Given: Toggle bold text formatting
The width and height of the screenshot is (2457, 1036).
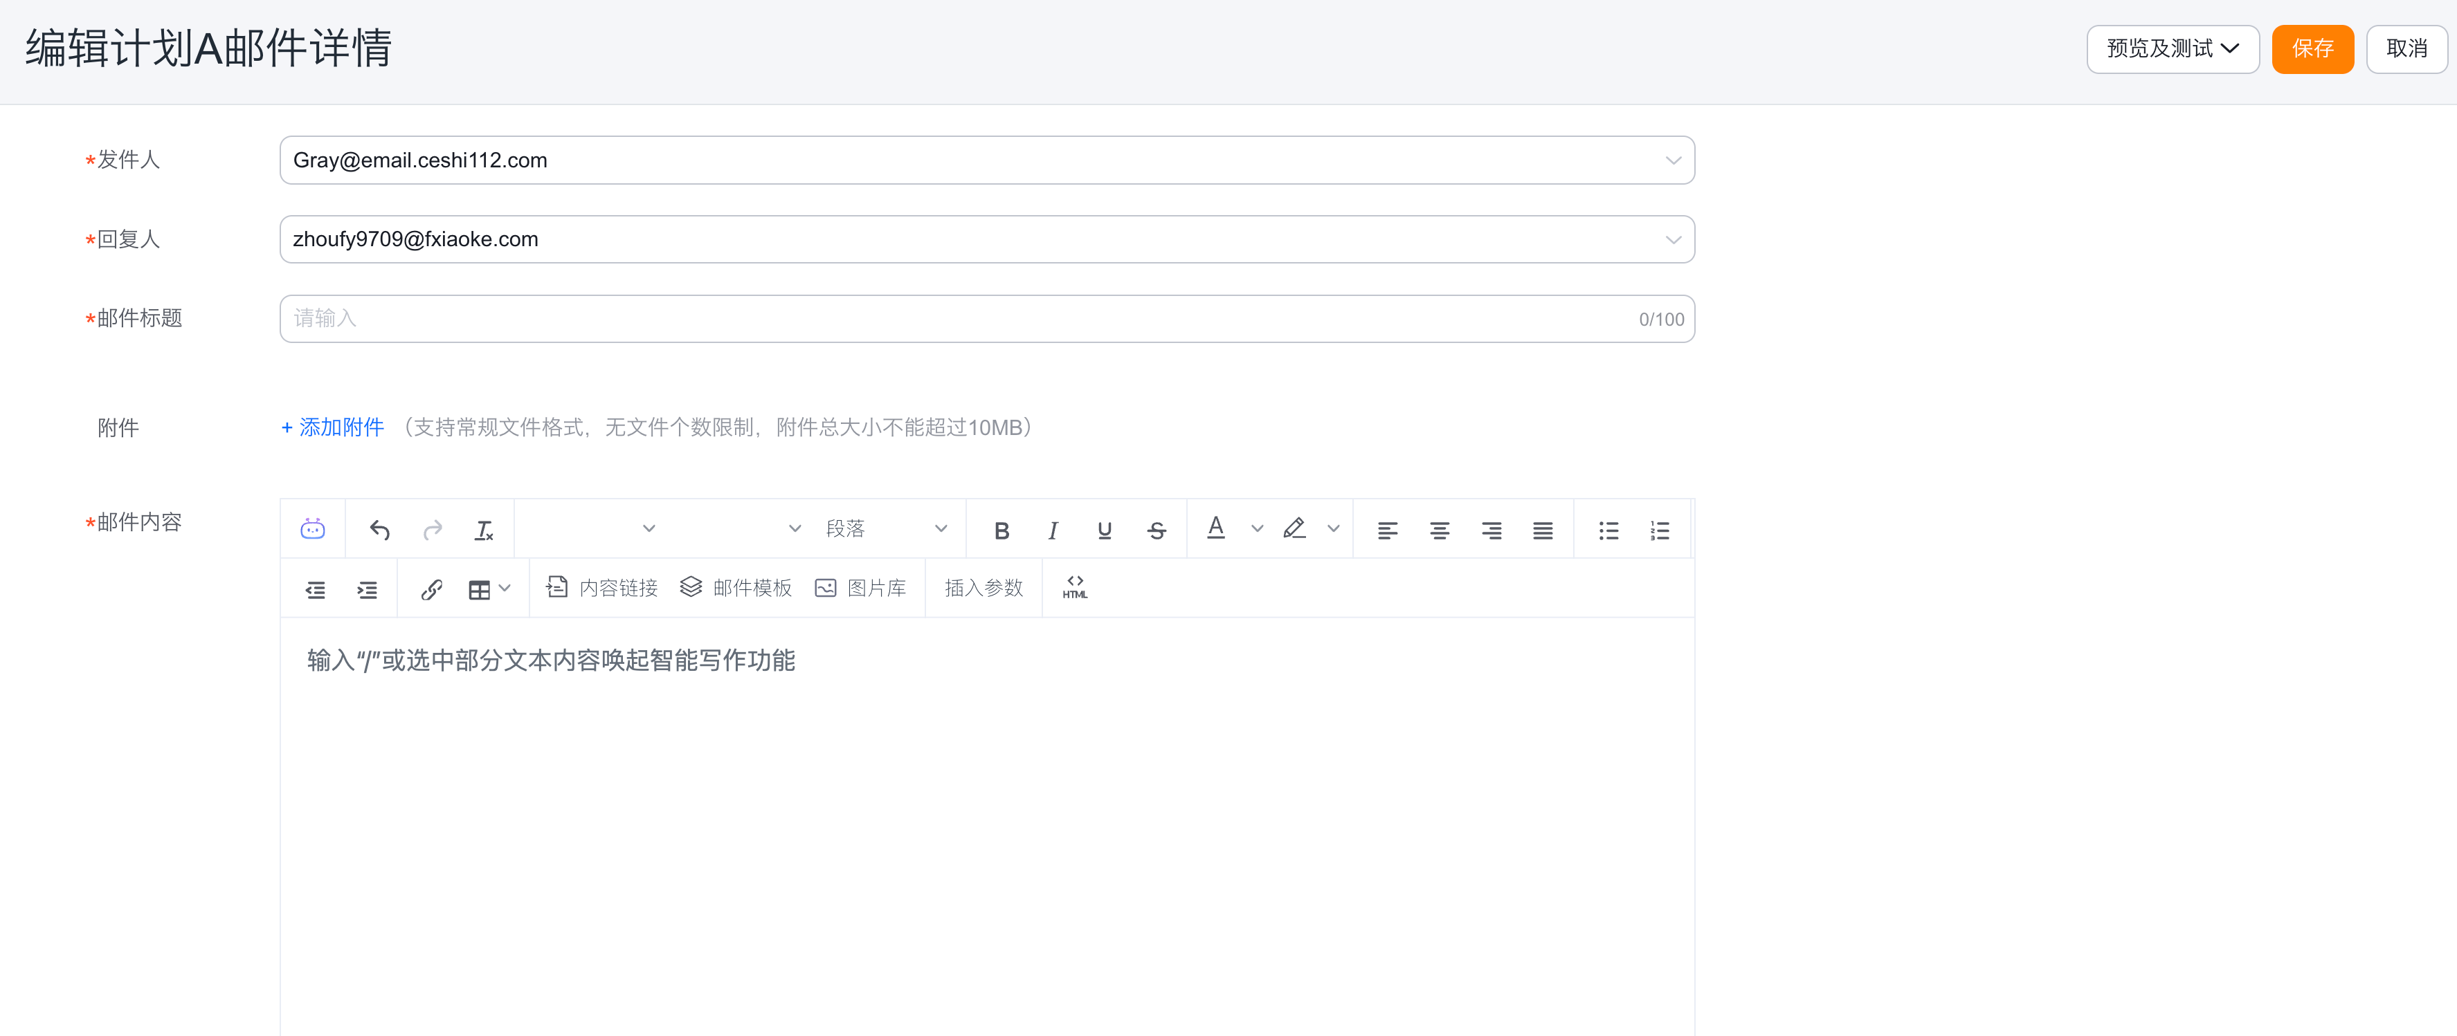Looking at the screenshot, I should [x=1001, y=530].
